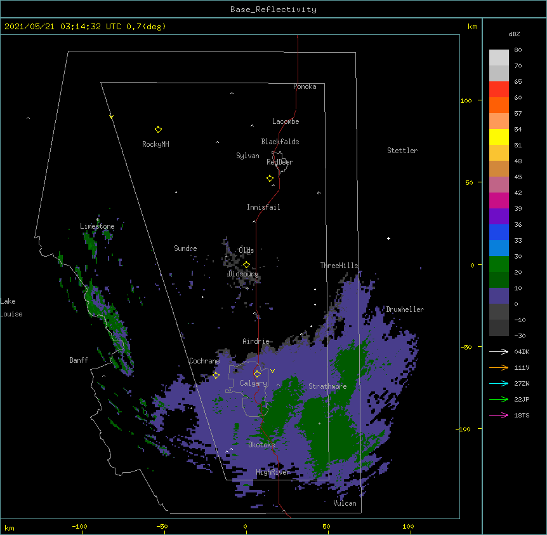Screen dimensions: 547x535
Task: Click the asterisk marker above Limestone label
Action: 98,220
